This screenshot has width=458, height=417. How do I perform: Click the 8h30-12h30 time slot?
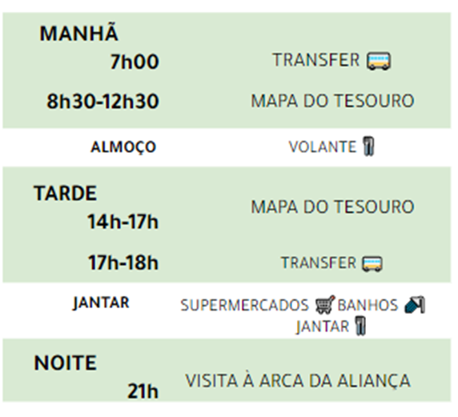click(x=102, y=102)
